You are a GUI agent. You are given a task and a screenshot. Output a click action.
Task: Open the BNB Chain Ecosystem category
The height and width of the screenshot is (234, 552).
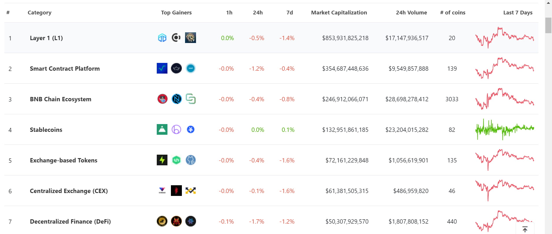[60, 99]
